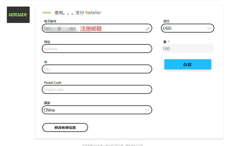
Task: Expand the 货币 currency dropdown arrow
Action: coord(209,28)
